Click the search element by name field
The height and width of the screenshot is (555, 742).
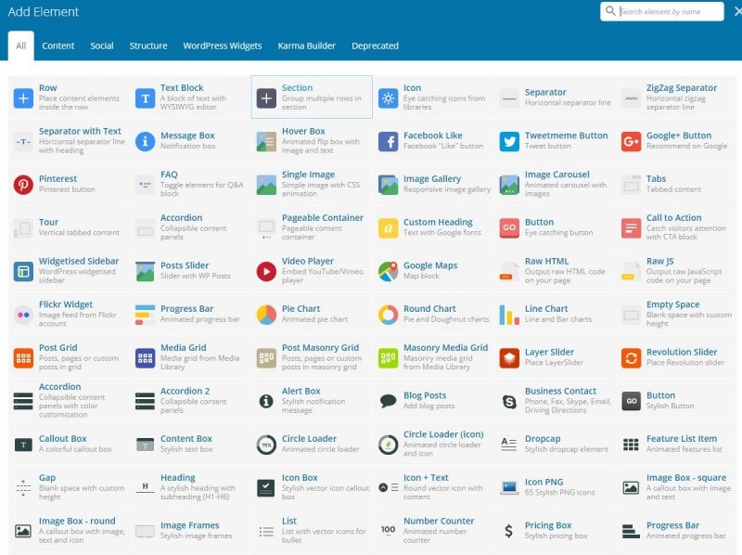coord(670,12)
